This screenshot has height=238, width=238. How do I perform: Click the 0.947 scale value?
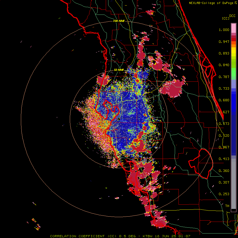coord(224,42)
